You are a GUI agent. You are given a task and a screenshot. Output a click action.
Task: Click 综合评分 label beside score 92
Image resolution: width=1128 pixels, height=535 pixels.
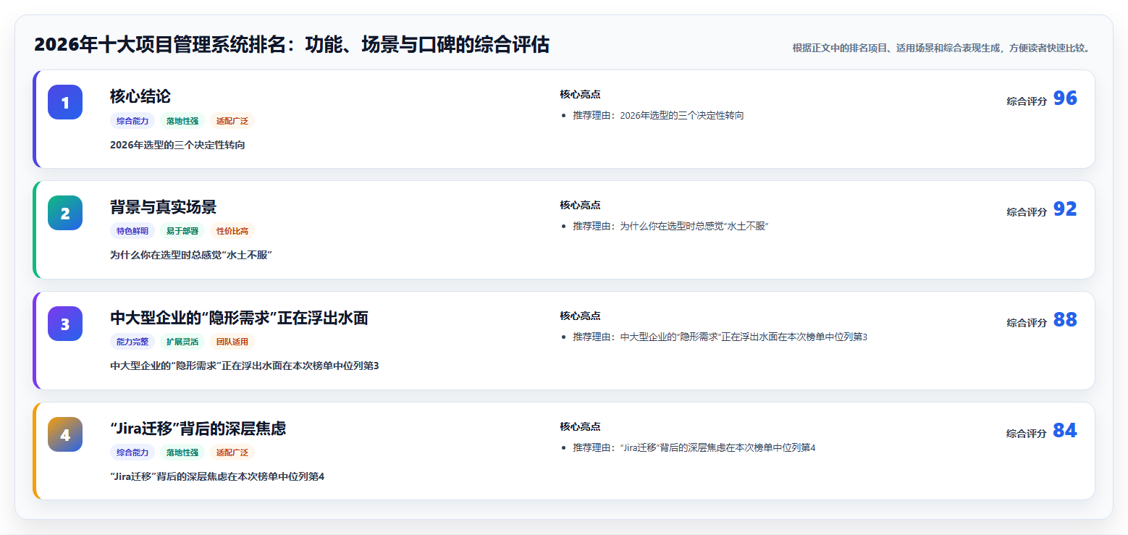coord(1027,212)
